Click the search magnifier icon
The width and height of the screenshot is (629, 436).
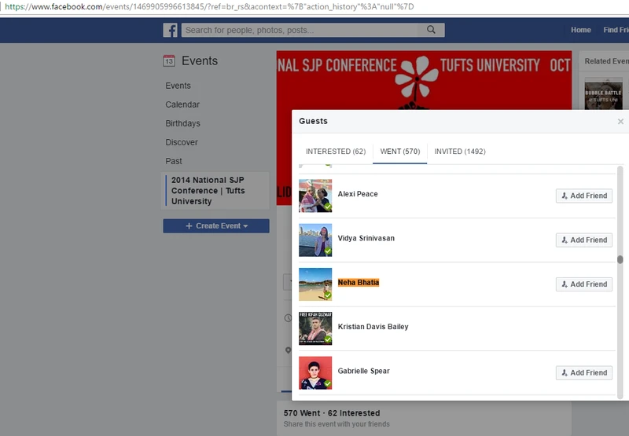pos(431,30)
